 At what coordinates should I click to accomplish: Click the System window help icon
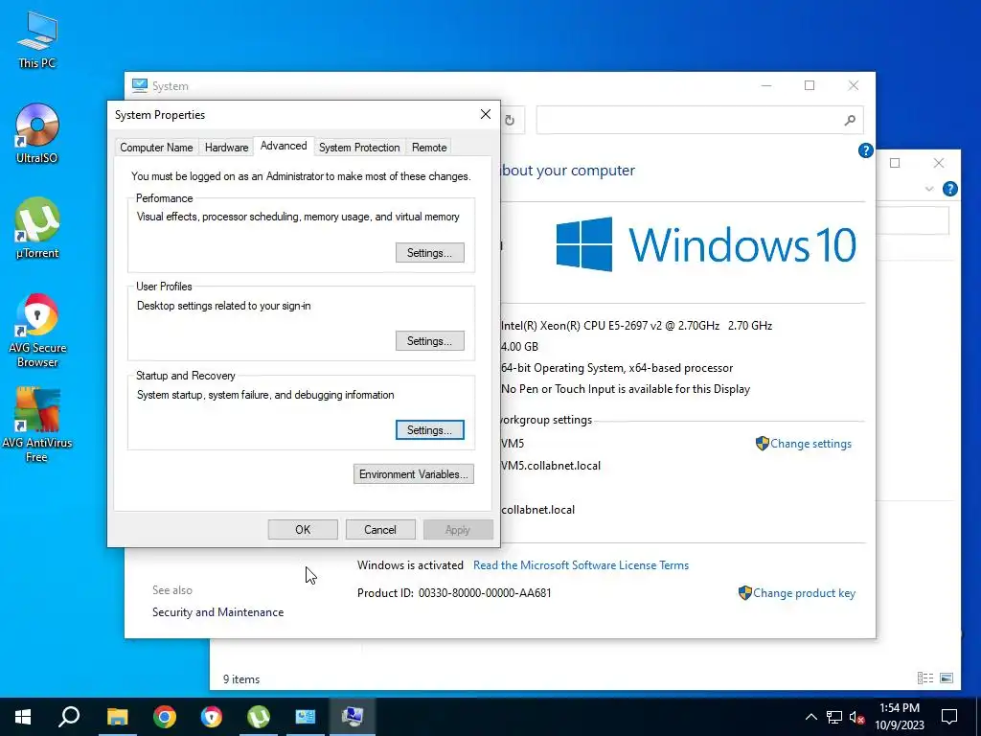(865, 150)
